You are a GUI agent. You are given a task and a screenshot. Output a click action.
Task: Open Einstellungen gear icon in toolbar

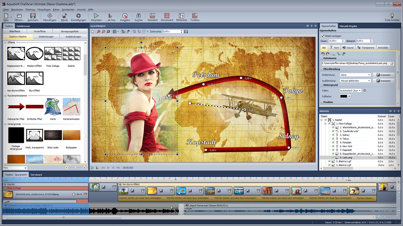[78, 16]
